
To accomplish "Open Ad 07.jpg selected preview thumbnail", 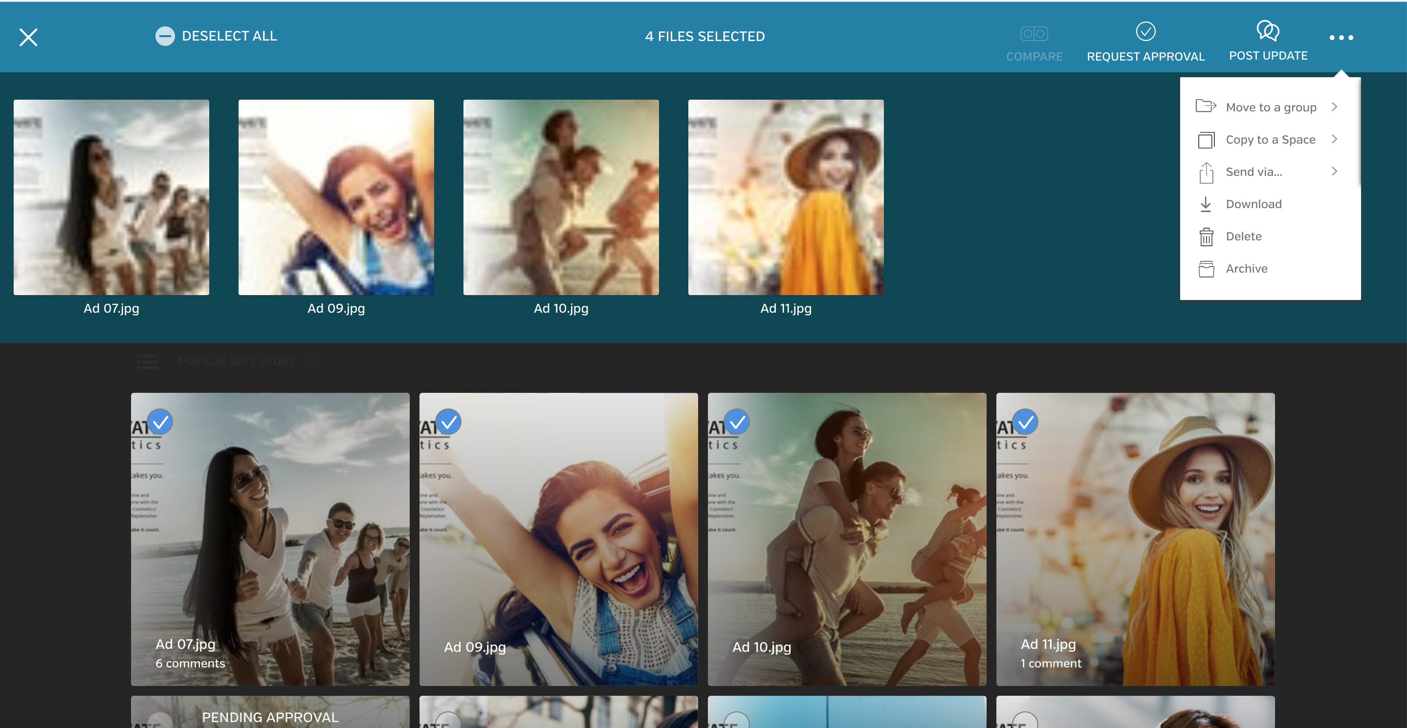I will (x=111, y=197).
